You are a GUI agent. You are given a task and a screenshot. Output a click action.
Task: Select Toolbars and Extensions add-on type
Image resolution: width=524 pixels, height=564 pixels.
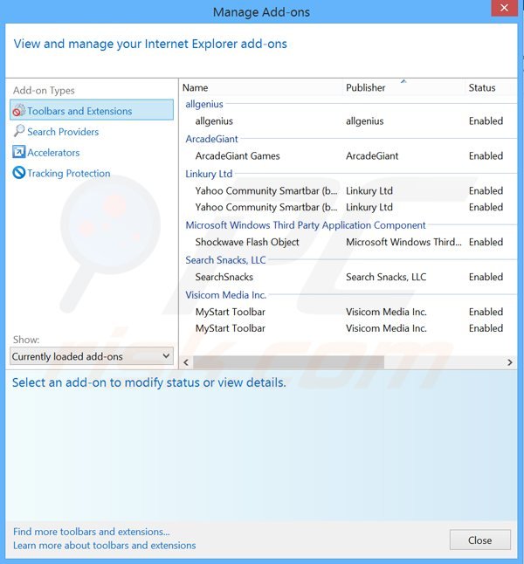coord(92,110)
